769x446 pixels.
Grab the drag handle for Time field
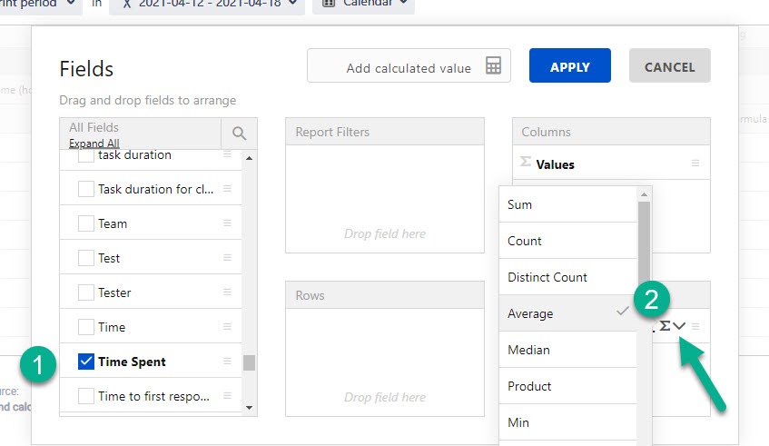tap(227, 326)
